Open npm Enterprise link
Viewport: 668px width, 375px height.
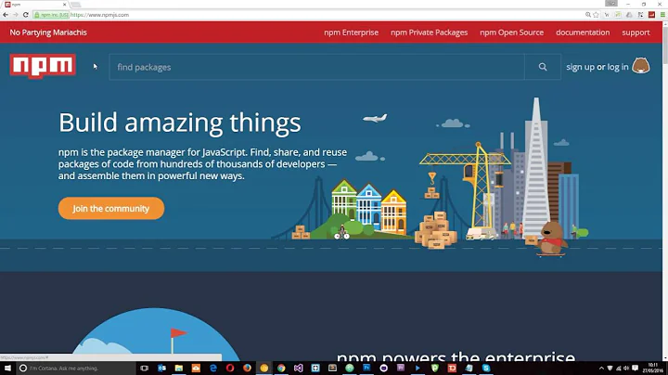coord(351,32)
